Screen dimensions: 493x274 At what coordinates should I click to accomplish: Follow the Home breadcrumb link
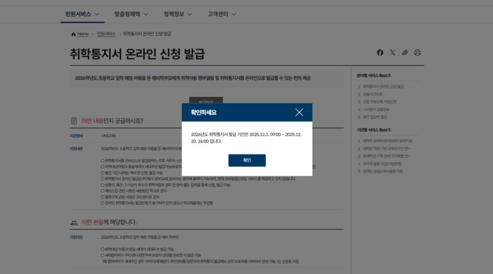pos(83,34)
